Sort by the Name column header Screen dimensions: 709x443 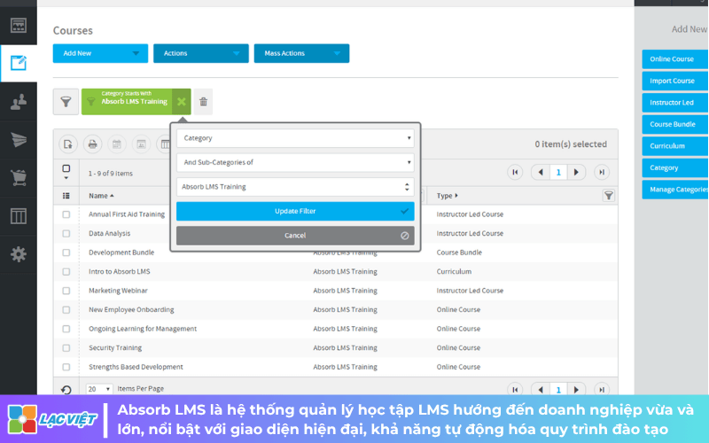101,196
